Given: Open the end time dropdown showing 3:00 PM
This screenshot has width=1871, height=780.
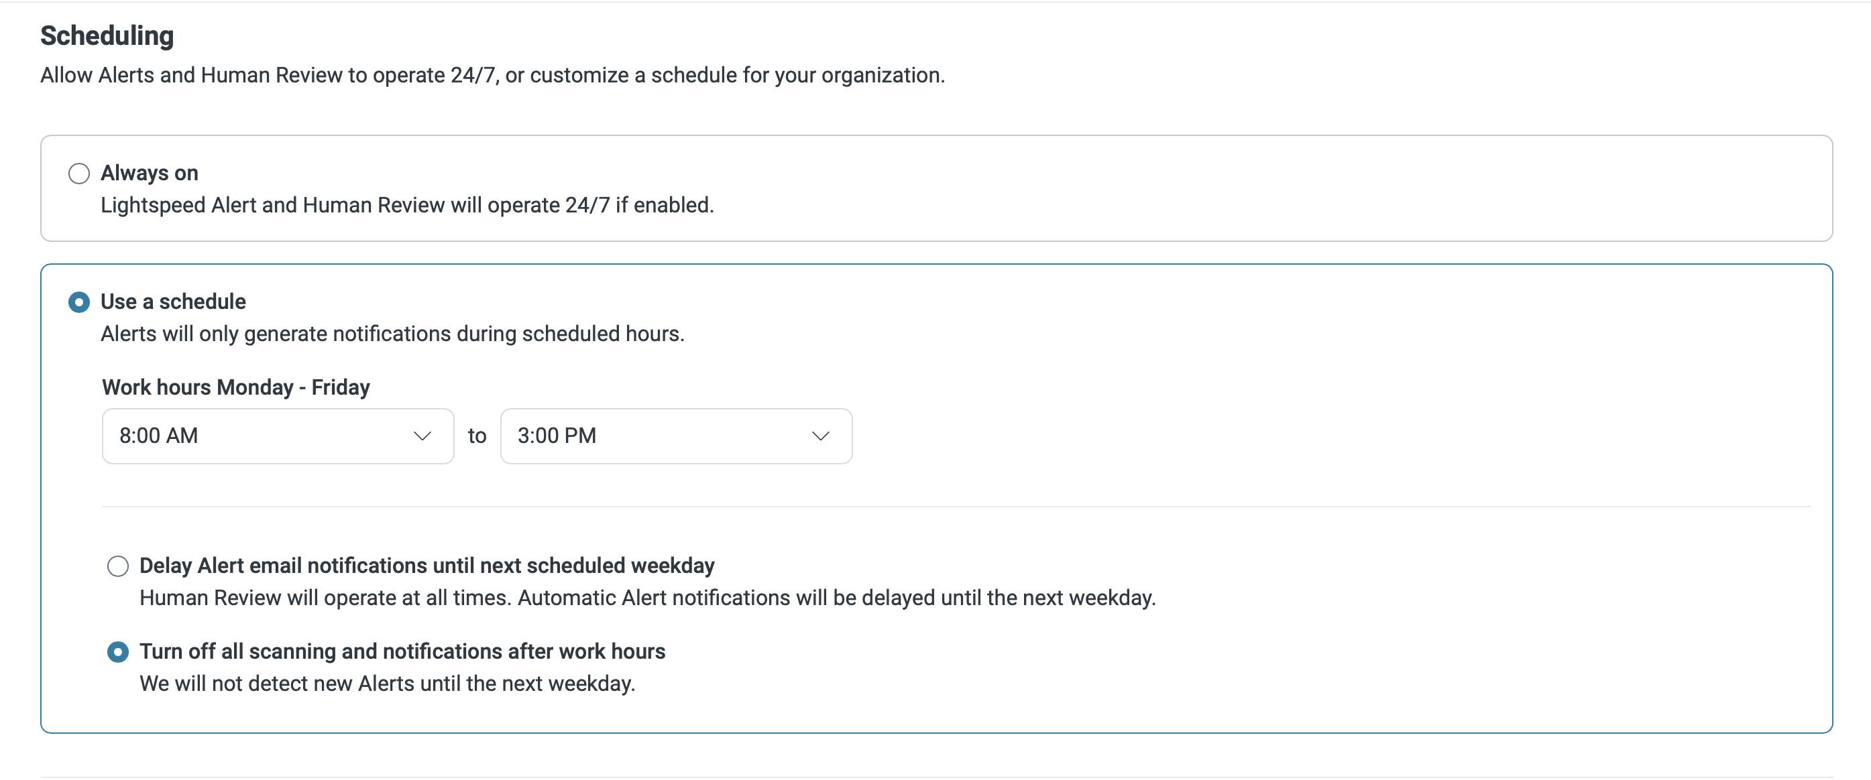Looking at the screenshot, I should (675, 436).
